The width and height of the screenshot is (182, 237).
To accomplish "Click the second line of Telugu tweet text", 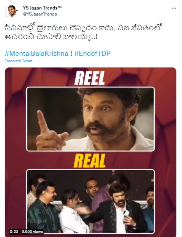I will 51,37.
